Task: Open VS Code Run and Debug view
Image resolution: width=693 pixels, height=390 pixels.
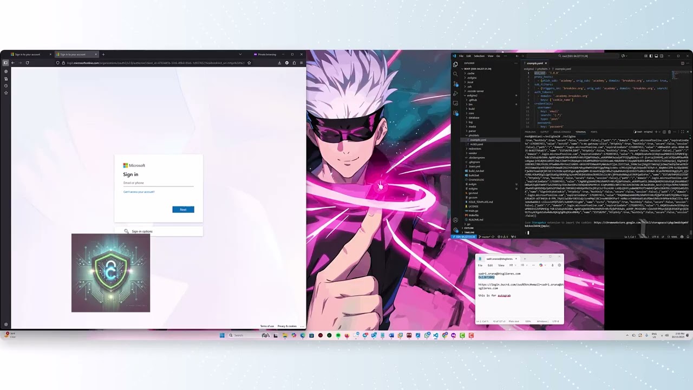Action: (455, 93)
